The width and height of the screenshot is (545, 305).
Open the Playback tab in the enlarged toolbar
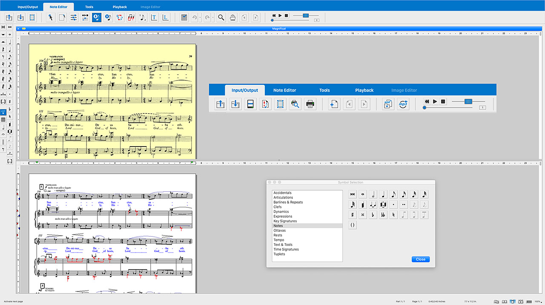(x=364, y=90)
